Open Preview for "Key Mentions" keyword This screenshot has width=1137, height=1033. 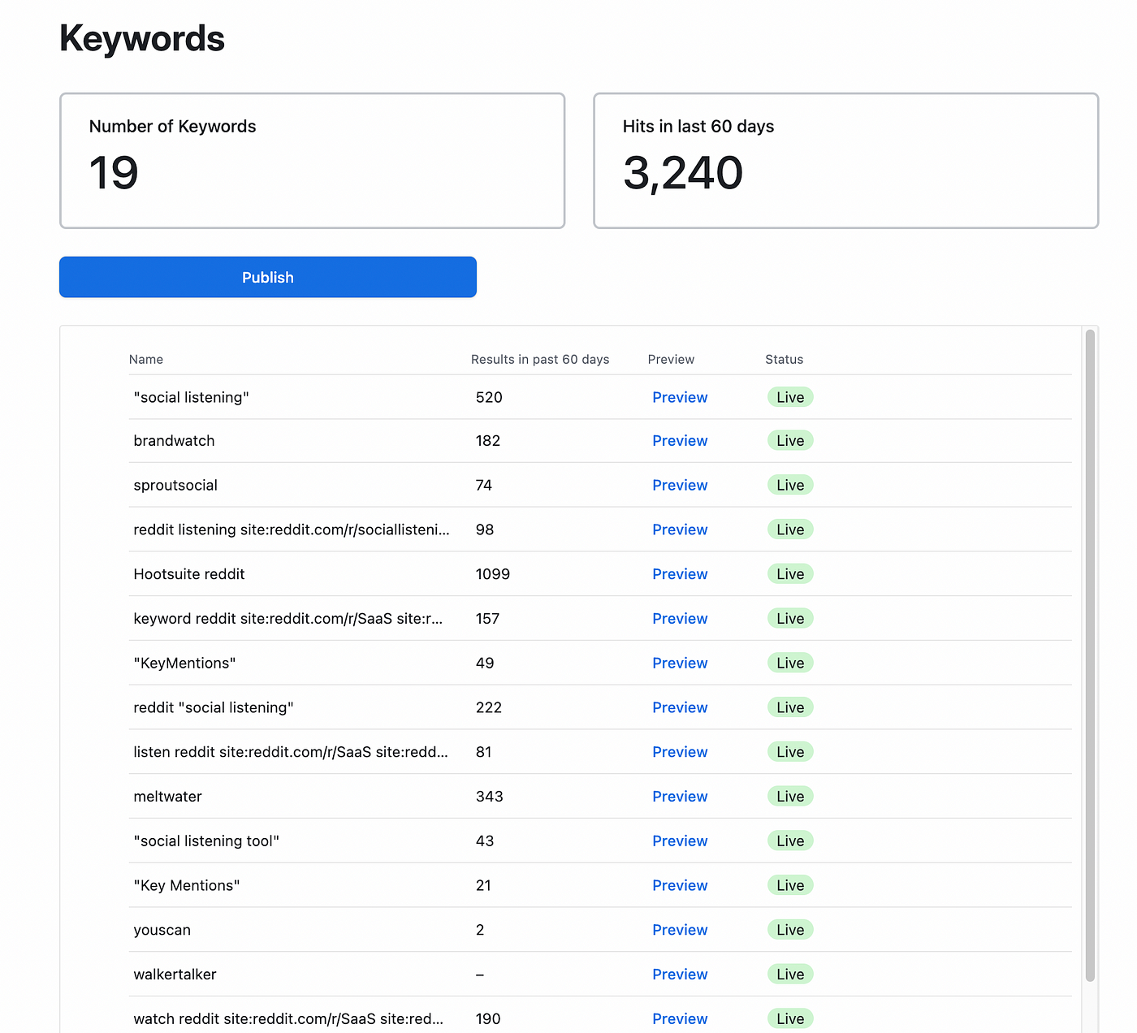[x=680, y=885]
